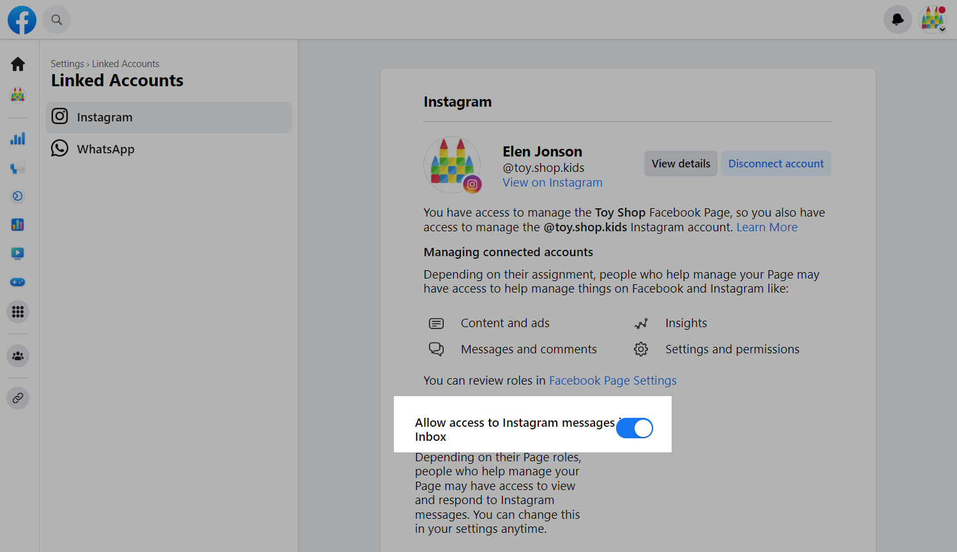Click the View details button
Viewport: 957px width, 552px height.
(x=681, y=164)
